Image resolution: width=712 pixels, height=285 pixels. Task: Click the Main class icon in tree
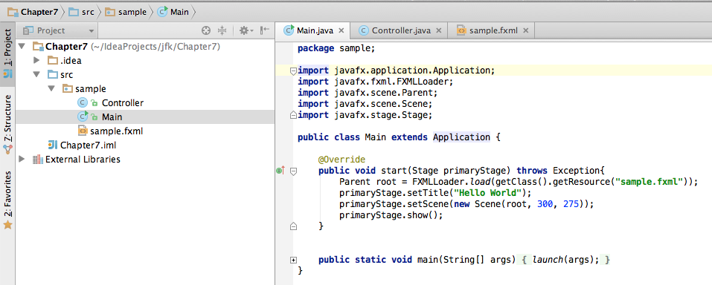[x=82, y=117]
